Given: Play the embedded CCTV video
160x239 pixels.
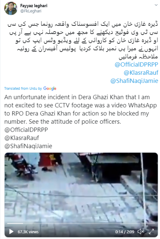Looking at the screenshot, I should (x=11, y=232).
